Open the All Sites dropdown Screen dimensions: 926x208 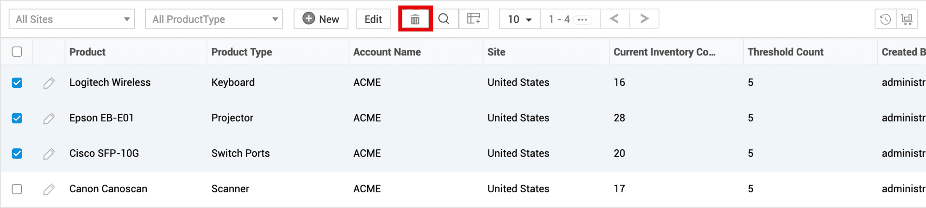pos(72,19)
